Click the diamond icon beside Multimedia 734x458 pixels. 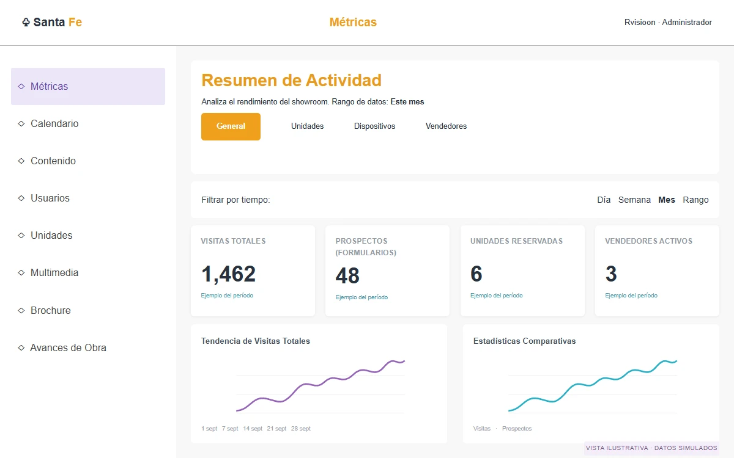tap(21, 273)
